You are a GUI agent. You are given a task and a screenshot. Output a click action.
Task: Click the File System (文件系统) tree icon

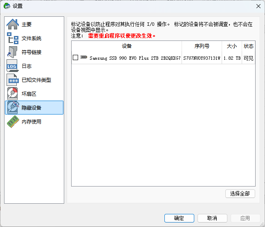pos(13,38)
